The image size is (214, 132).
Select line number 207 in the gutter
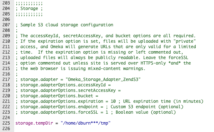[6, 25]
